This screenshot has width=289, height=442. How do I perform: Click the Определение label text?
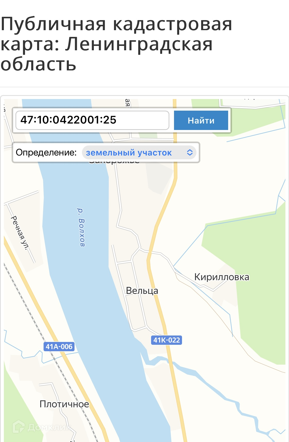[x=46, y=153]
